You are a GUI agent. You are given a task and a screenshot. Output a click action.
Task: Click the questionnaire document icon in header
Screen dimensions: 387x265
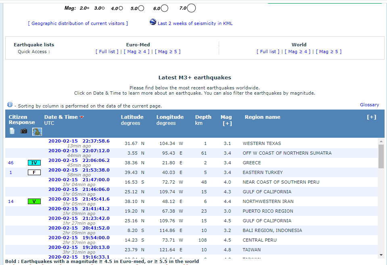click(12, 131)
